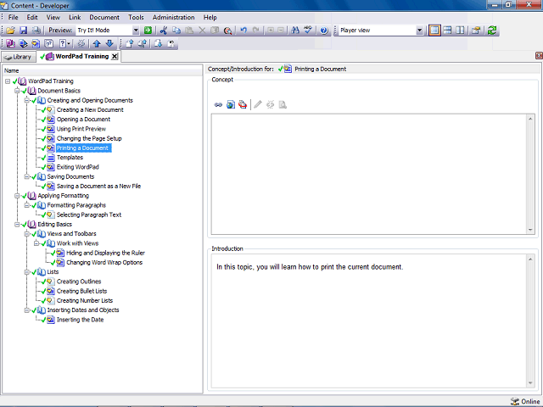Click the Cut scissors icon
The height and width of the screenshot is (407, 543).
point(164,31)
